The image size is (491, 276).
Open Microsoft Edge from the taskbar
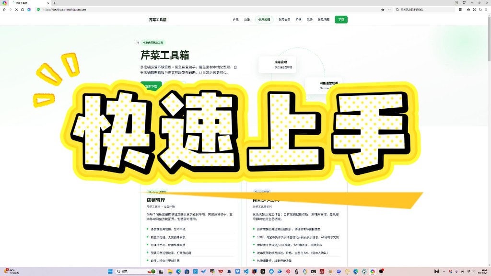pos(178,271)
